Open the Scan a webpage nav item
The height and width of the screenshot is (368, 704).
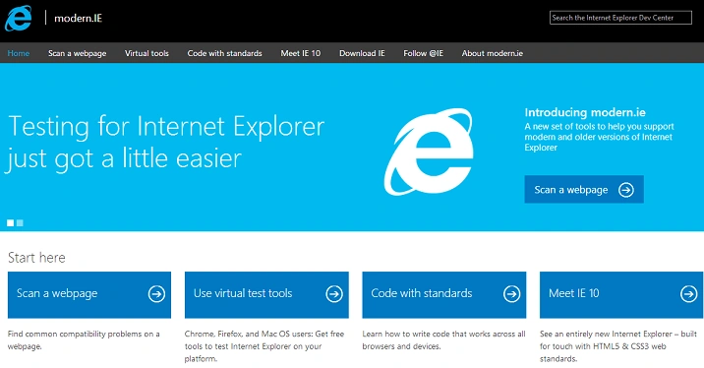click(78, 53)
